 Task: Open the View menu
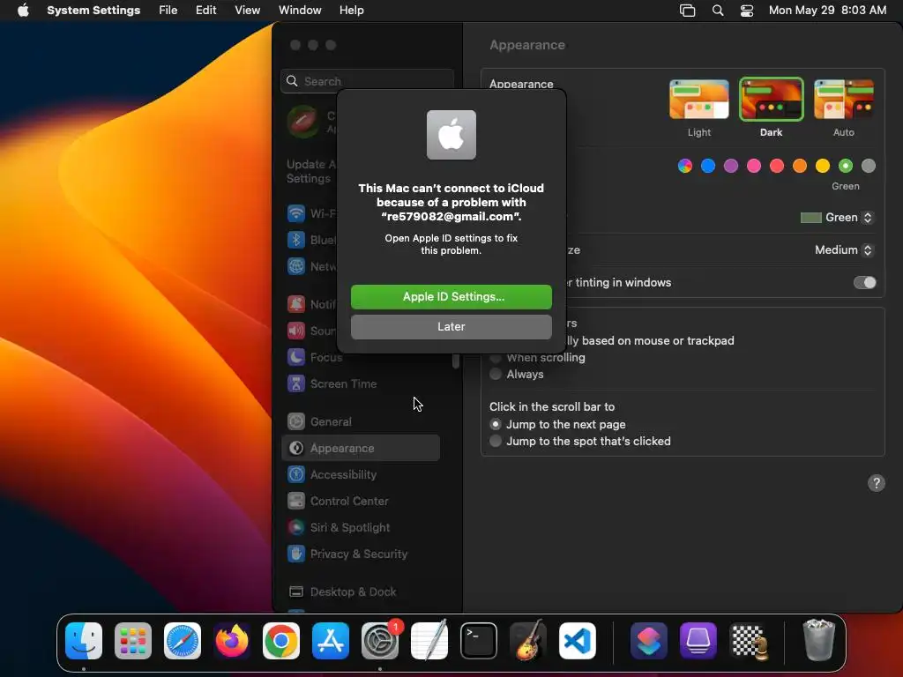(x=247, y=11)
